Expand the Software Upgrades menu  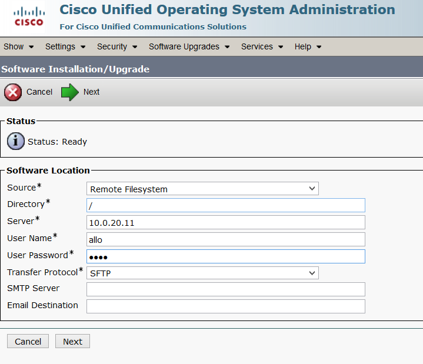(189, 46)
